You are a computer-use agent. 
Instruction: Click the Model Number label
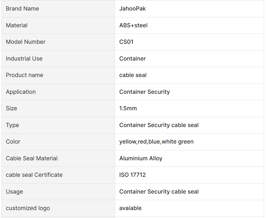coord(26,42)
